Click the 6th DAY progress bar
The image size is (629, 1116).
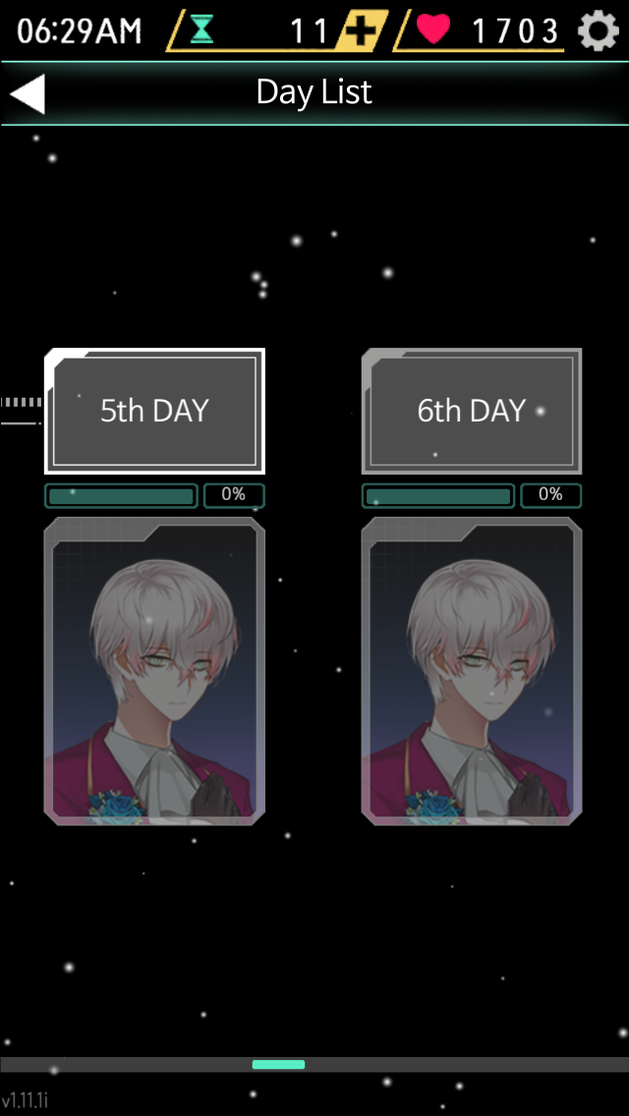pyautogui.click(x=438, y=496)
